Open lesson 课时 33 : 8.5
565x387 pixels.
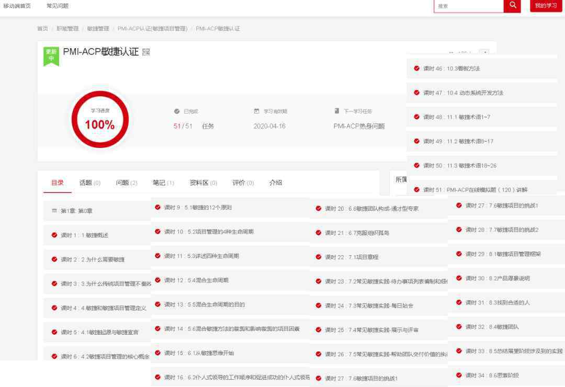[x=506, y=351]
